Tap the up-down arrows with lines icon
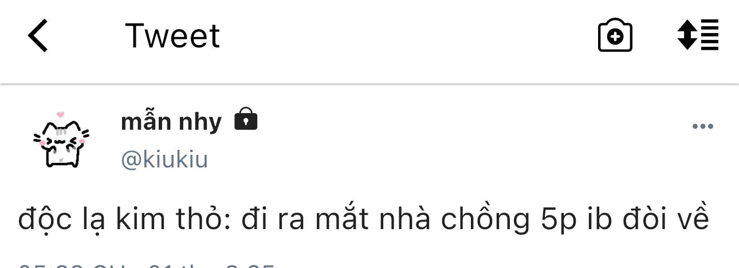 click(x=698, y=35)
